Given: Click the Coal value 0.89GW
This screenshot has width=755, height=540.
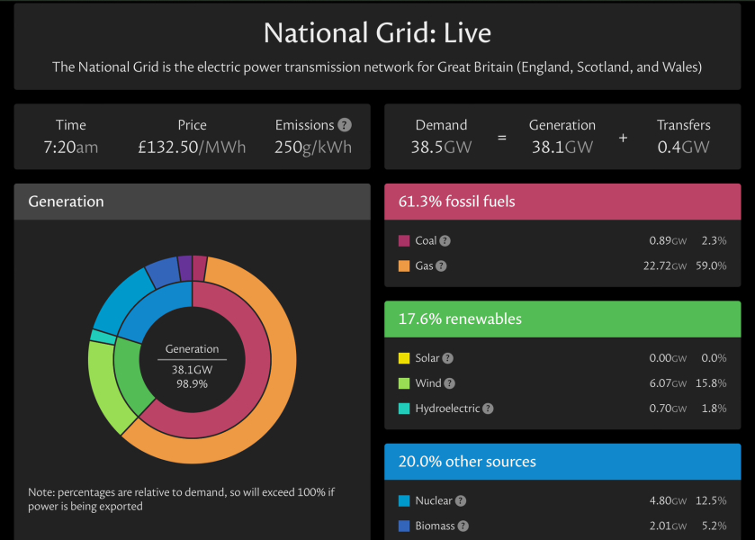Looking at the screenshot, I should click(668, 241).
